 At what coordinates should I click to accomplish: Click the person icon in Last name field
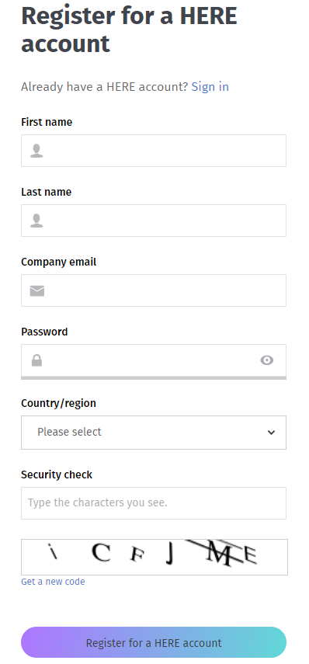click(x=36, y=221)
